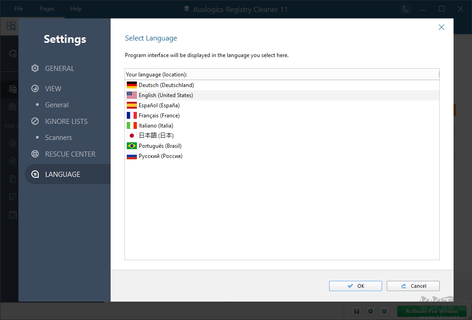This screenshot has width=472, height=320.
Task: Toggle dark mode moon icon
Action: pyautogui.click(x=406, y=9)
